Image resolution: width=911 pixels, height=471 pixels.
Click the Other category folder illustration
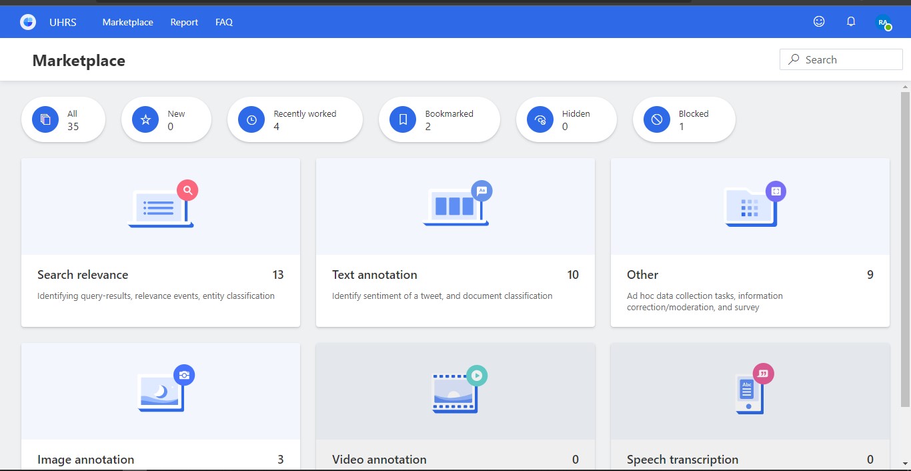[x=752, y=205]
